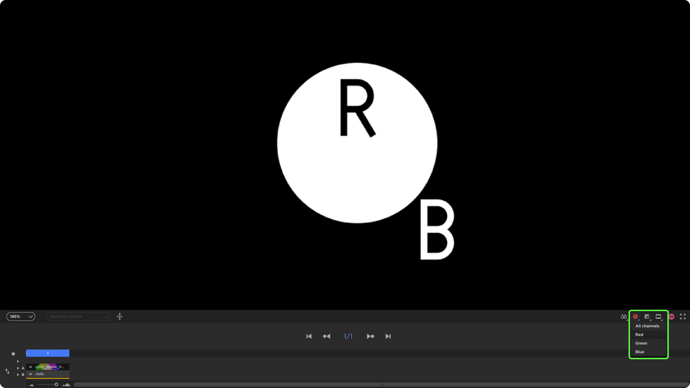Open the mask overlay rectangle icon
Screen dimensions: 690x388
pos(658,317)
